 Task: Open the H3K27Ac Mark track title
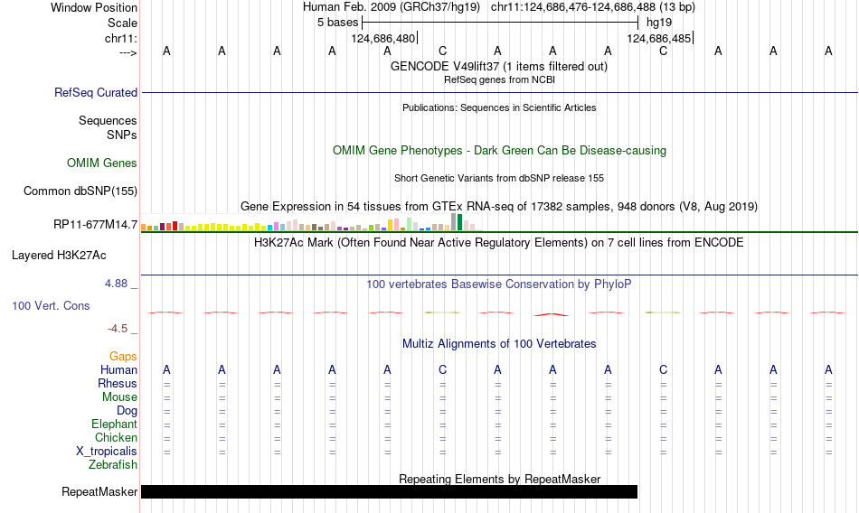pyautogui.click(x=498, y=243)
